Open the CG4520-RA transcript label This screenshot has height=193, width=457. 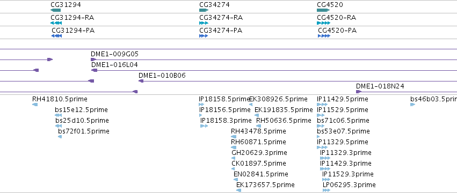336,18
